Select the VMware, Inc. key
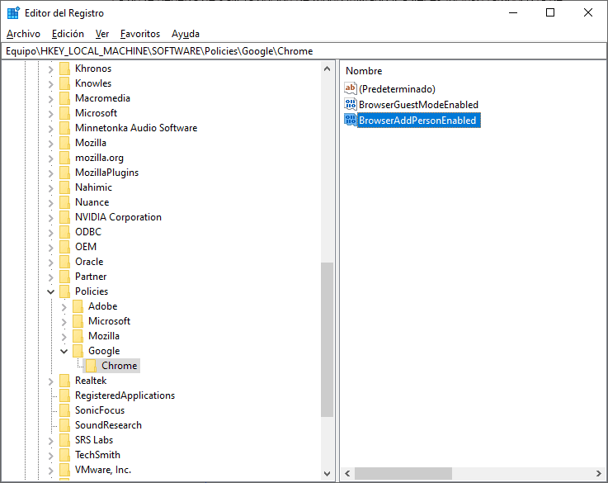Viewport: 608px width, 483px height. click(103, 470)
